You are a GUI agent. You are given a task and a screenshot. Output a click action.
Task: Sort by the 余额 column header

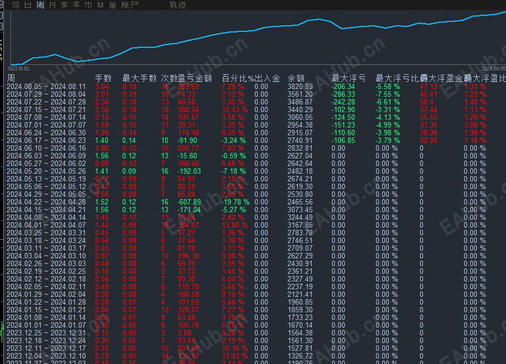pyautogui.click(x=296, y=78)
